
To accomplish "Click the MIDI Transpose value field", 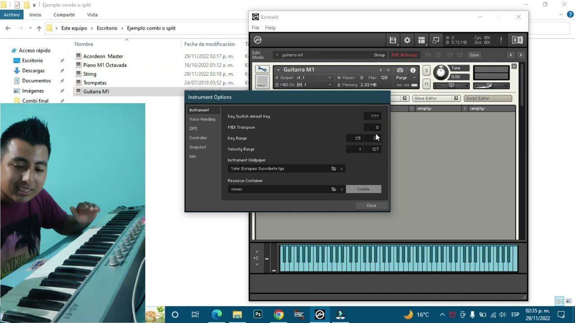I will pos(373,127).
